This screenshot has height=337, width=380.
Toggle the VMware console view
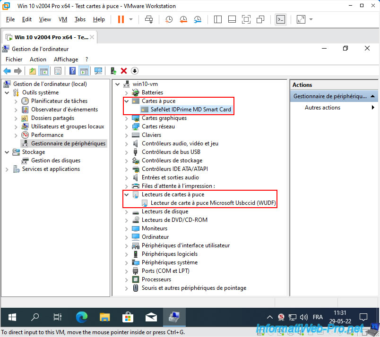(x=281, y=19)
